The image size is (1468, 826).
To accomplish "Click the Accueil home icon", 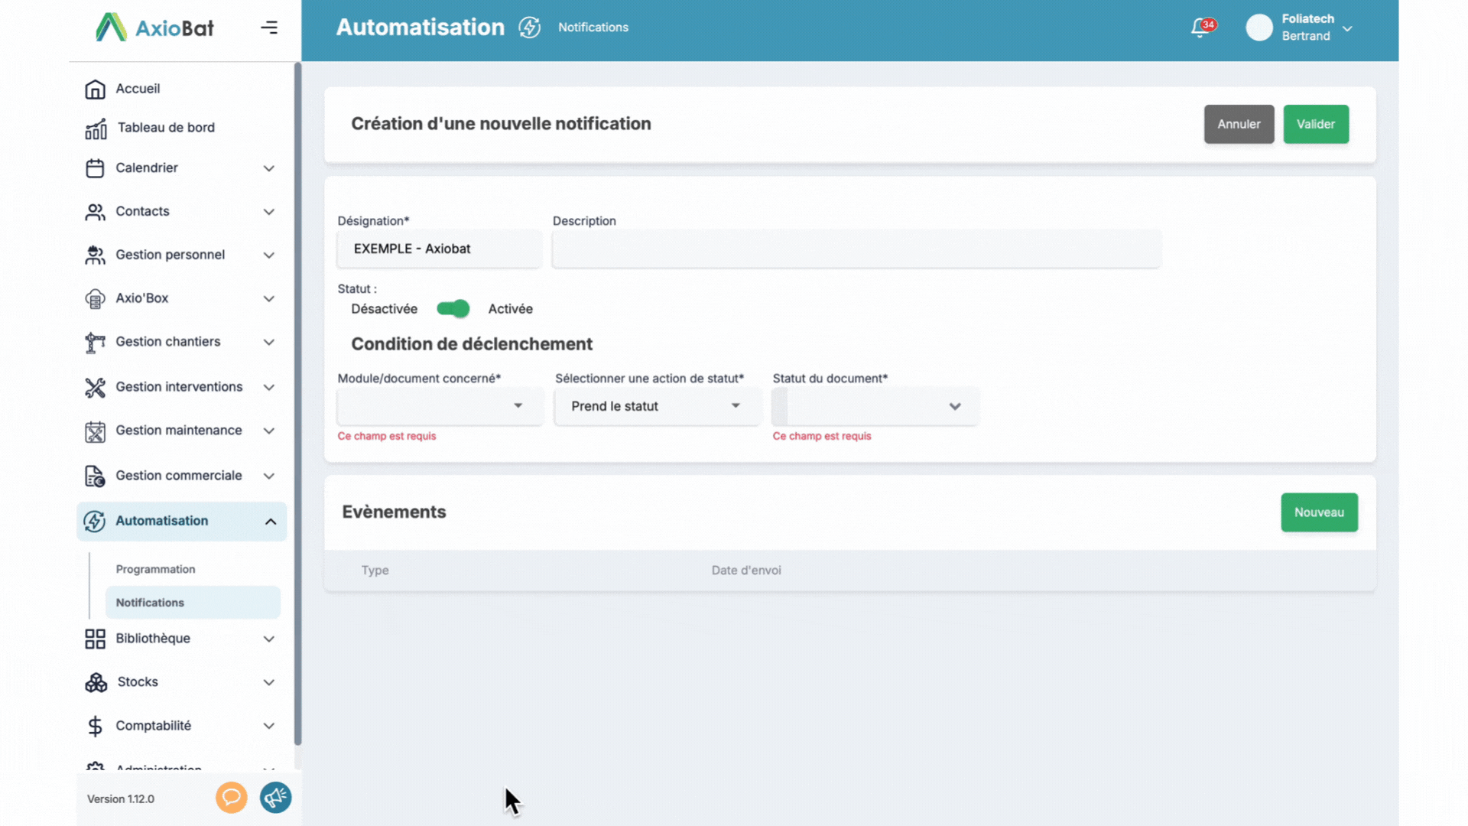I will tap(95, 89).
